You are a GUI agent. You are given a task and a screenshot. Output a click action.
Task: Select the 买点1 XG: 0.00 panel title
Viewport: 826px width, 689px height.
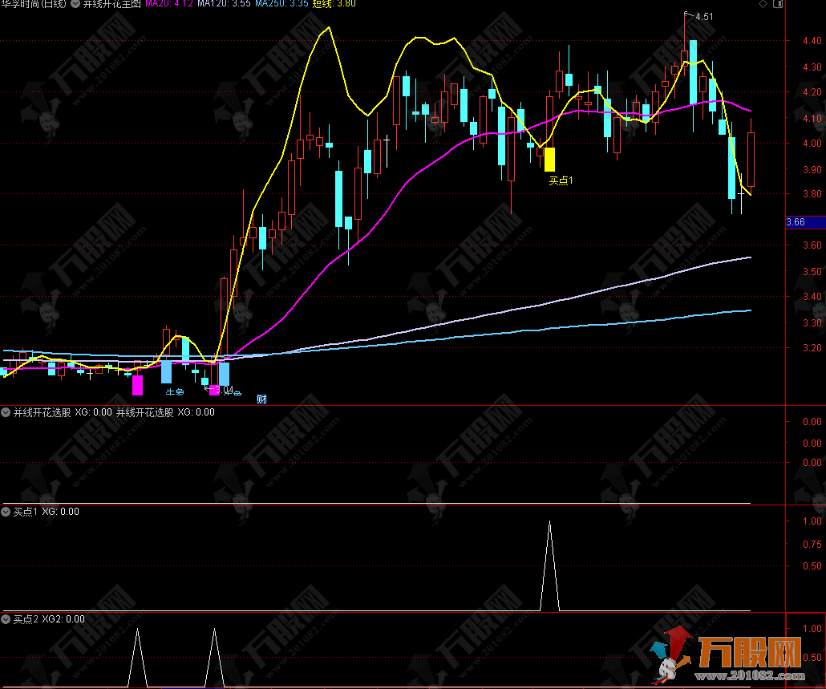tap(46, 512)
